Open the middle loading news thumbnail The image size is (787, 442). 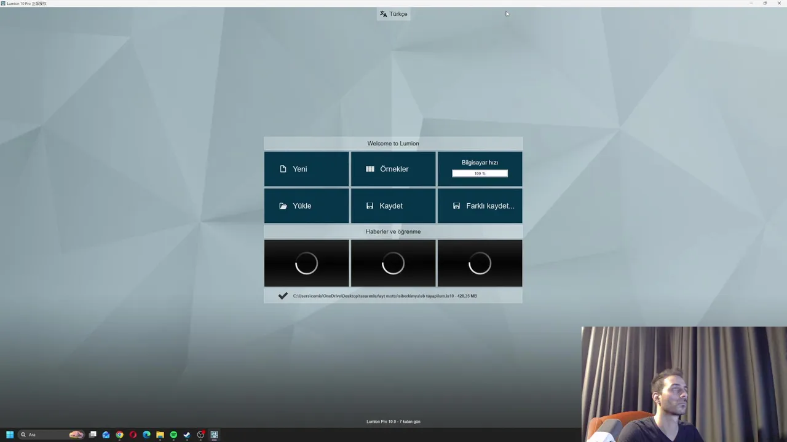coord(393,263)
